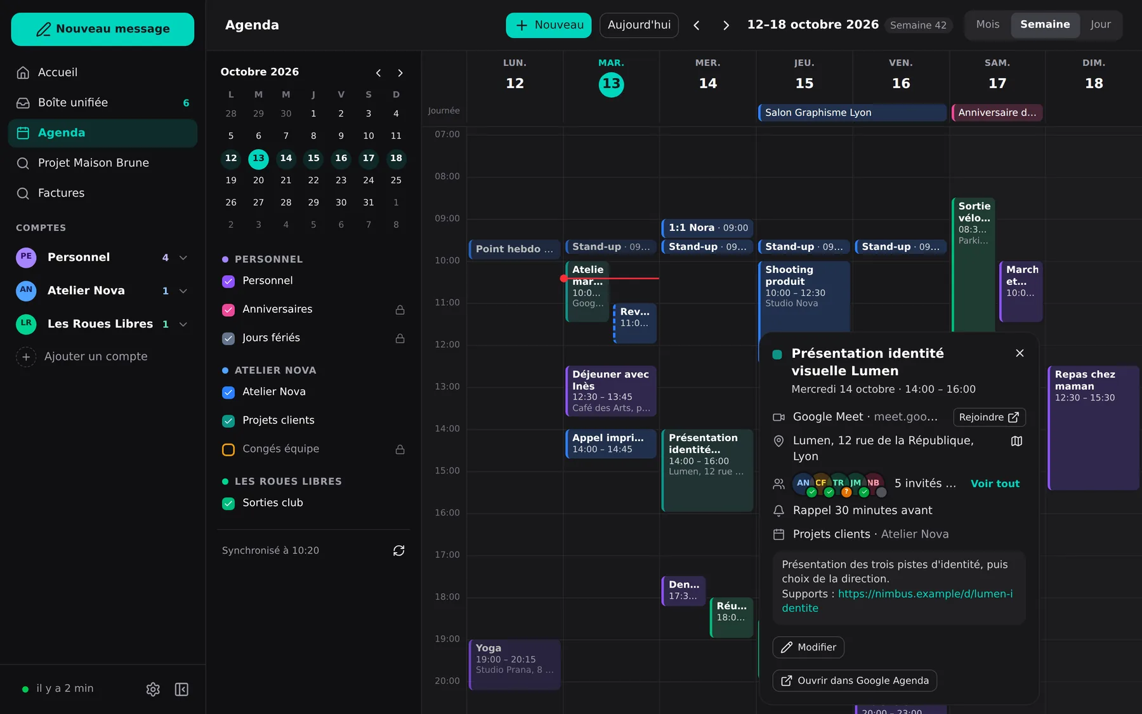Image resolution: width=1142 pixels, height=714 pixels.
Task: Expand the Personnel account chevron
Action: [x=183, y=258]
